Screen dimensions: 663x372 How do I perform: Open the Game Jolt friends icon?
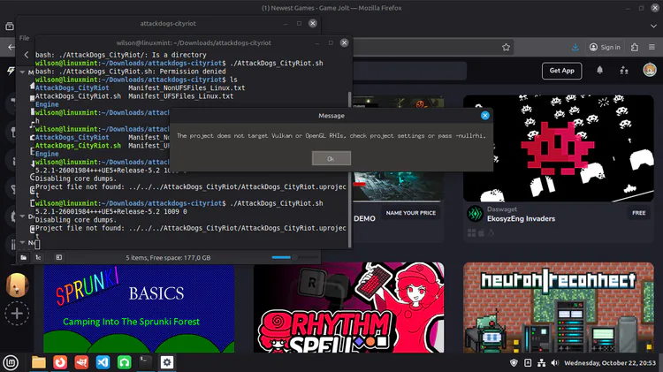pyautogui.click(x=624, y=70)
